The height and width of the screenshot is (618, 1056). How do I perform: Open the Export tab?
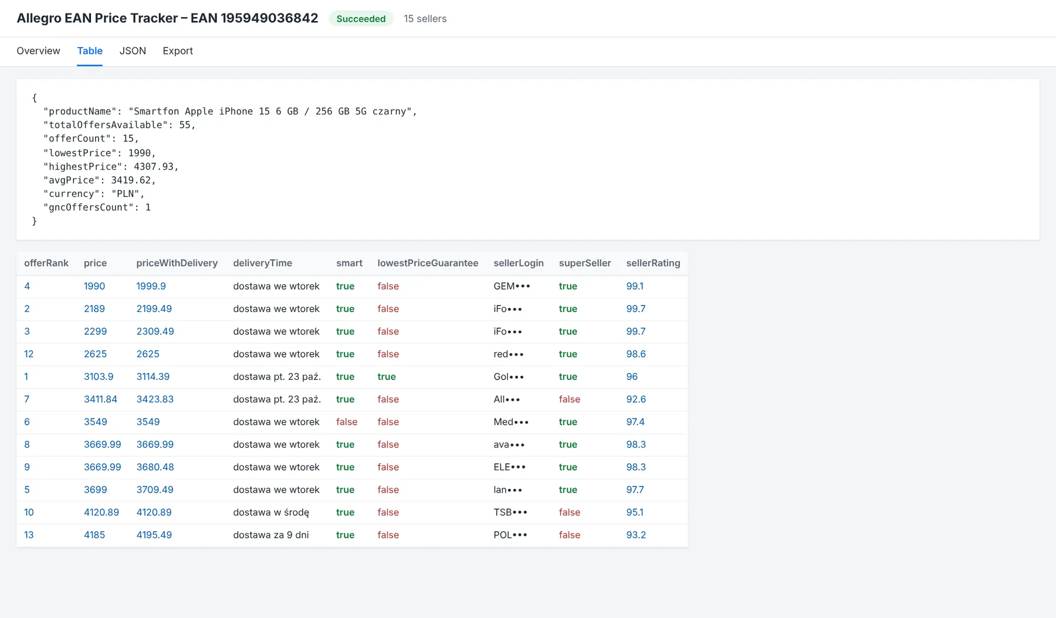(x=178, y=51)
